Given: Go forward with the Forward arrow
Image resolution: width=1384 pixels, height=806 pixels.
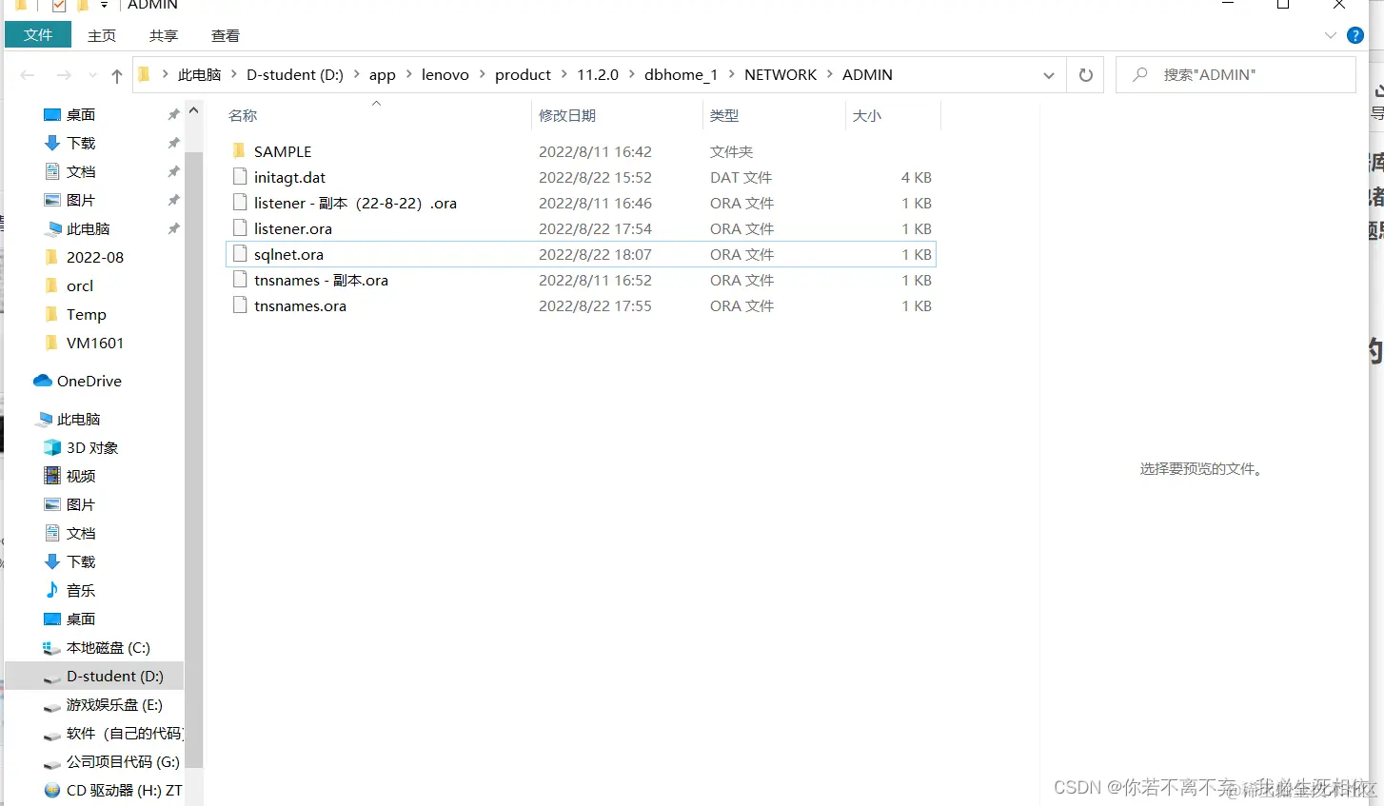Looking at the screenshot, I should click(64, 75).
